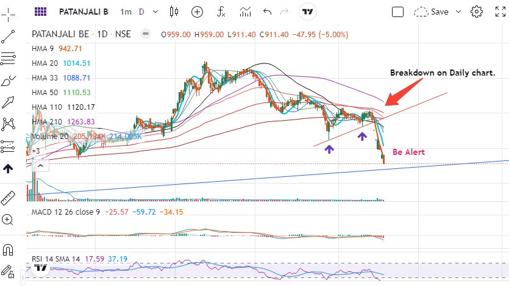Open the XABCD pattern tool
The height and width of the screenshot is (286, 509).
click(8, 124)
